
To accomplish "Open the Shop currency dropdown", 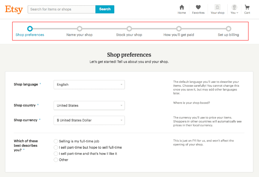I will (89, 120).
